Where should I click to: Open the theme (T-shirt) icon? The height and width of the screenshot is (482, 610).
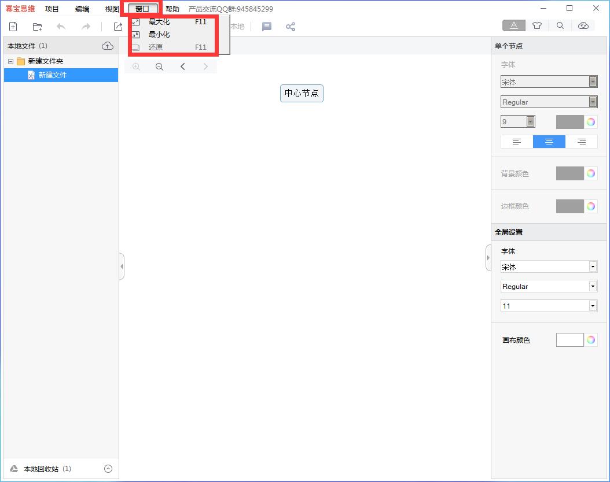(x=537, y=25)
